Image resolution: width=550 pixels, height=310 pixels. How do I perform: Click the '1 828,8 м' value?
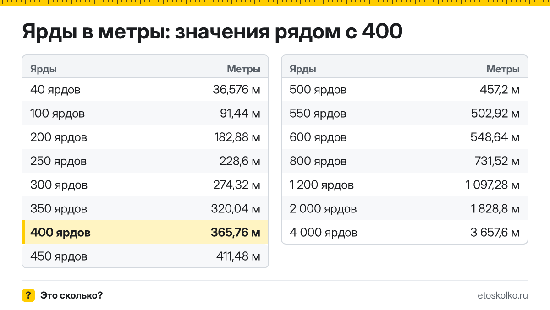pos(495,209)
